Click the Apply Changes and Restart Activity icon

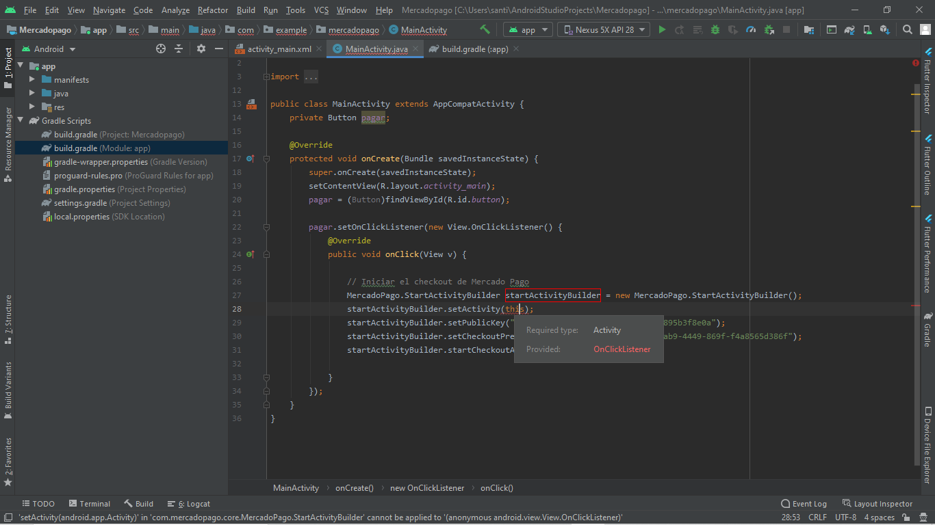pos(680,29)
